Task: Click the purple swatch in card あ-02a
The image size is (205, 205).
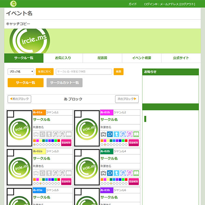Action: pos(50,180)
